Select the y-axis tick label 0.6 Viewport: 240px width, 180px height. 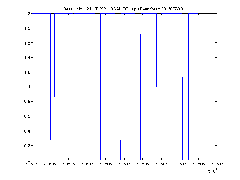tap(27, 116)
